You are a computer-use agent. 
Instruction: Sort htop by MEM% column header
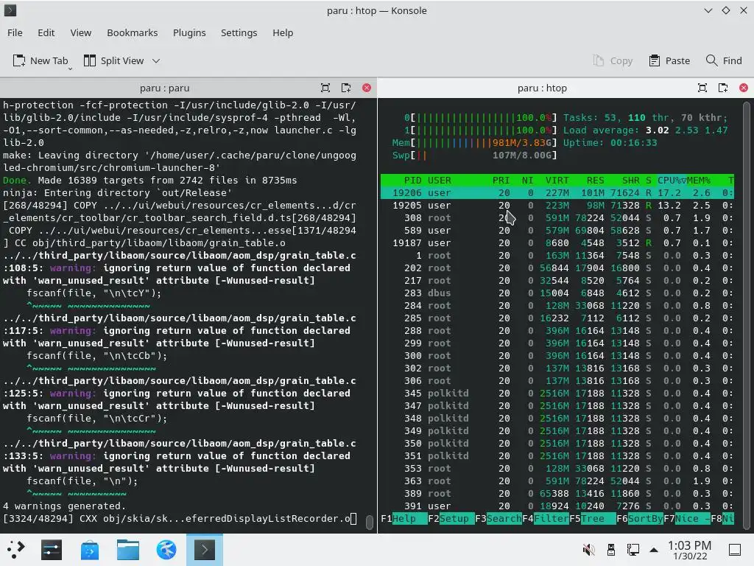coord(698,180)
